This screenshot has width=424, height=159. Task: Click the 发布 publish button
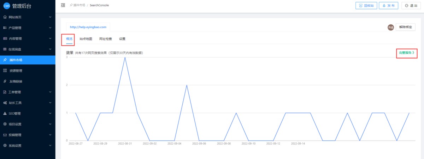coord(388,6)
